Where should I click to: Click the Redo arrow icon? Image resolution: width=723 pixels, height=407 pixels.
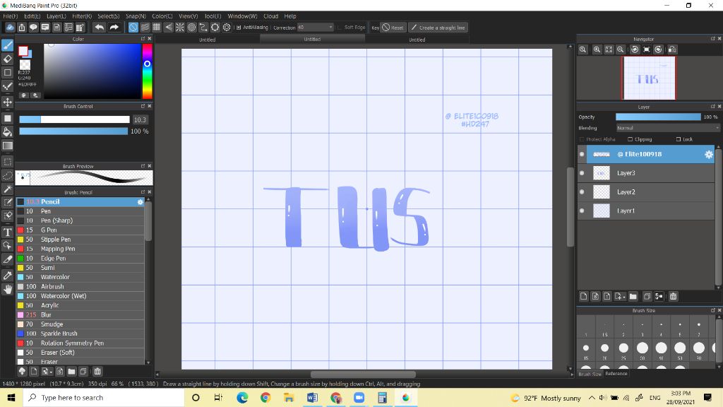(114, 28)
